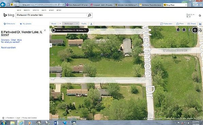Image resolution: width=203 pixels, height=125 pixels.
Task: Open the Sign in dropdown
Action: [x=190, y=15]
